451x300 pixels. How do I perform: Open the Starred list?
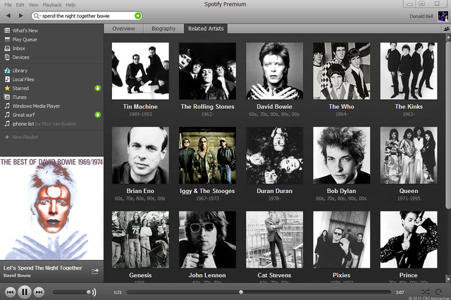pos(20,88)
